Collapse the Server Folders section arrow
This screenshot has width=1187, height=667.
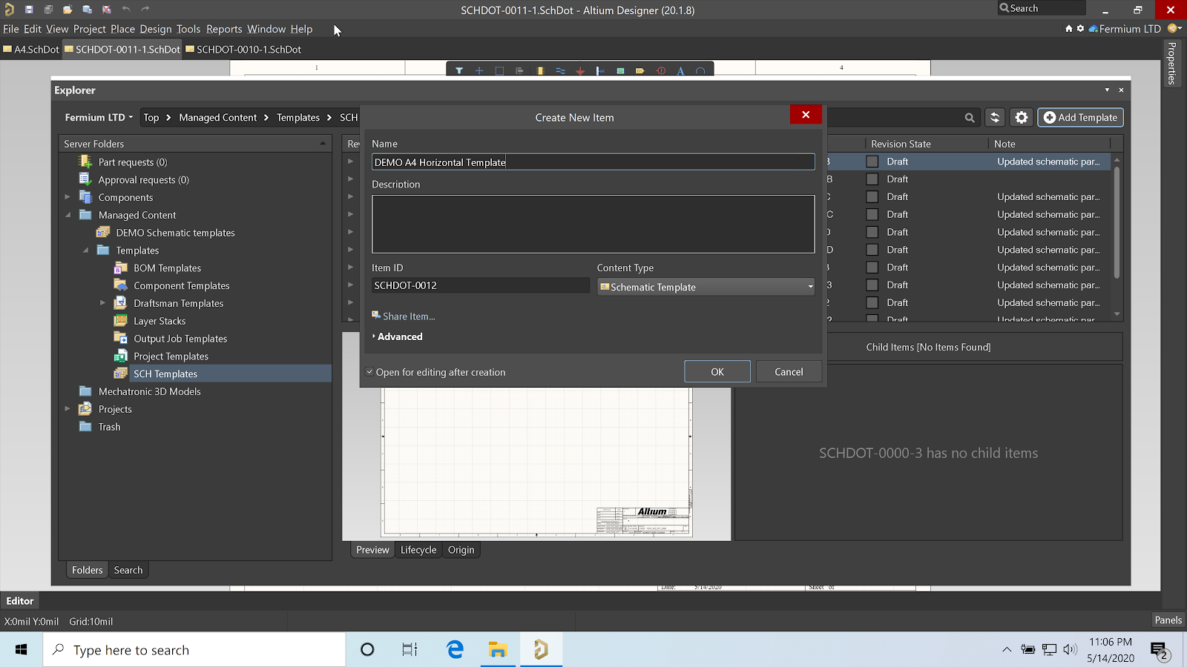coord(323,144)
